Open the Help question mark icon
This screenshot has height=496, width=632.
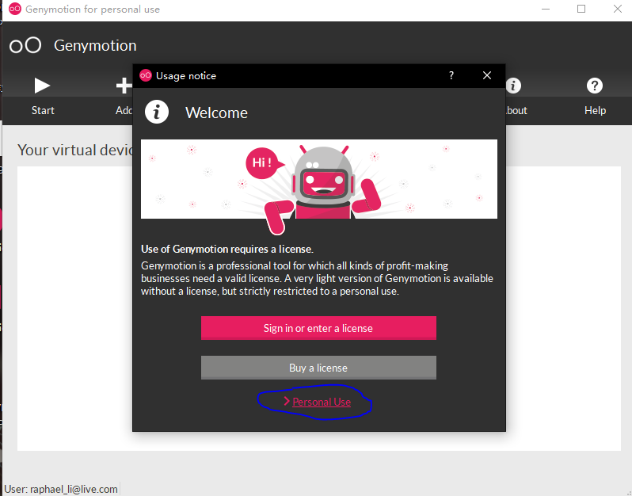click(595, 86)
